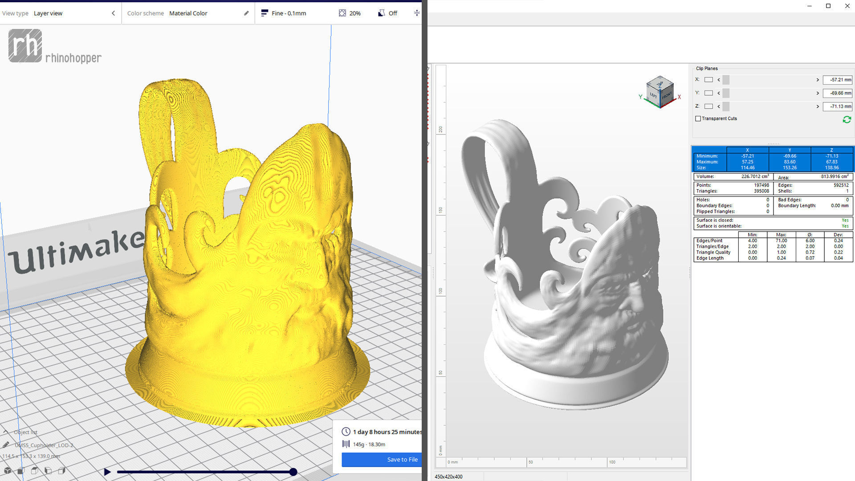Move the X clip plane slider thumb
Viewport: 855px width, 481px height.
point(726,80)
